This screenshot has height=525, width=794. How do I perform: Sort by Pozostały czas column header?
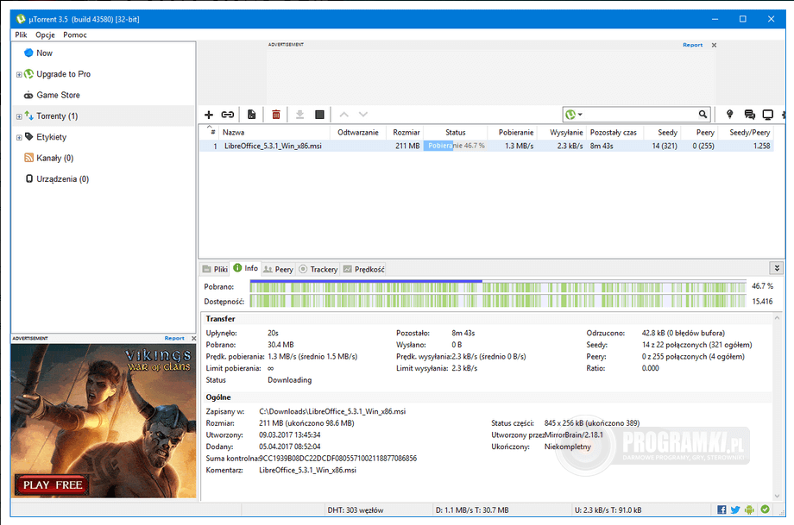point(614,133)
